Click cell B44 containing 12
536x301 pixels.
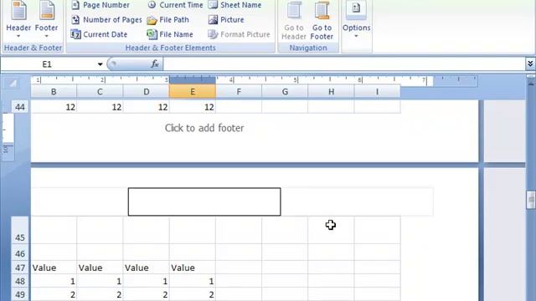pyautogui.click(x=54, y=107)
